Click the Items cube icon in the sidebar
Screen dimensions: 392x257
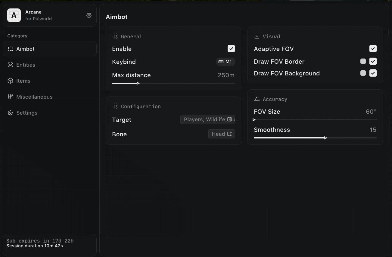[x=11, y=81]
